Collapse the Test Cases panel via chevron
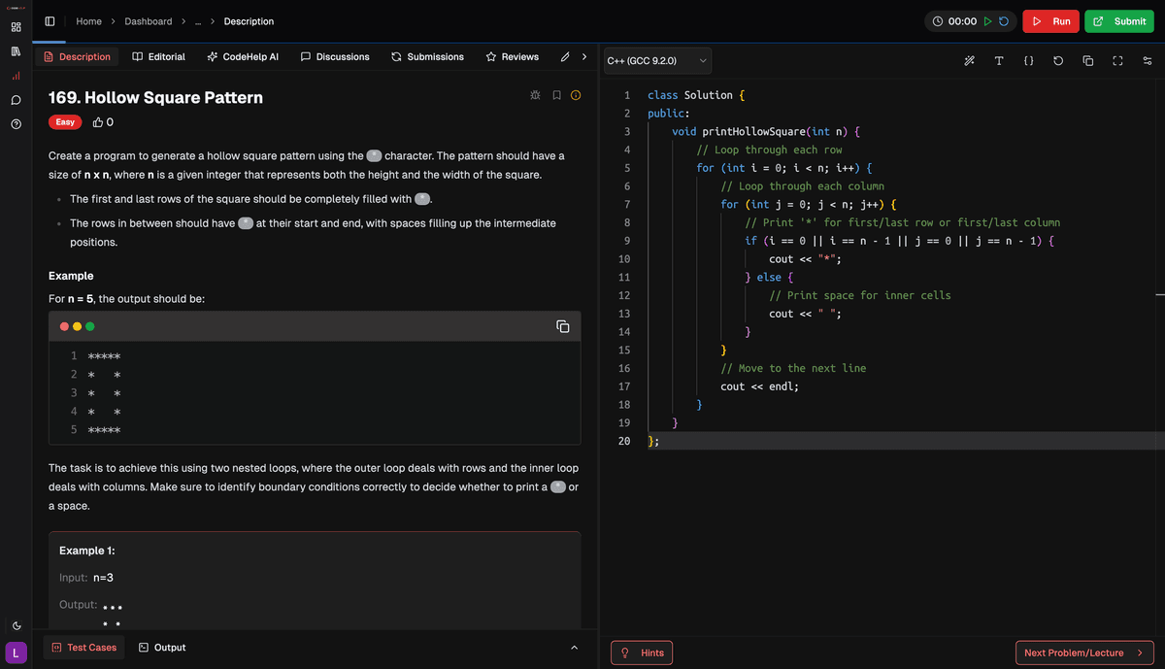1165x669 pixels. (x=574, y=647)
